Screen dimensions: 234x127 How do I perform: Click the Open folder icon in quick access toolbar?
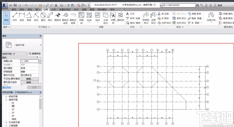tap(10, 5)
